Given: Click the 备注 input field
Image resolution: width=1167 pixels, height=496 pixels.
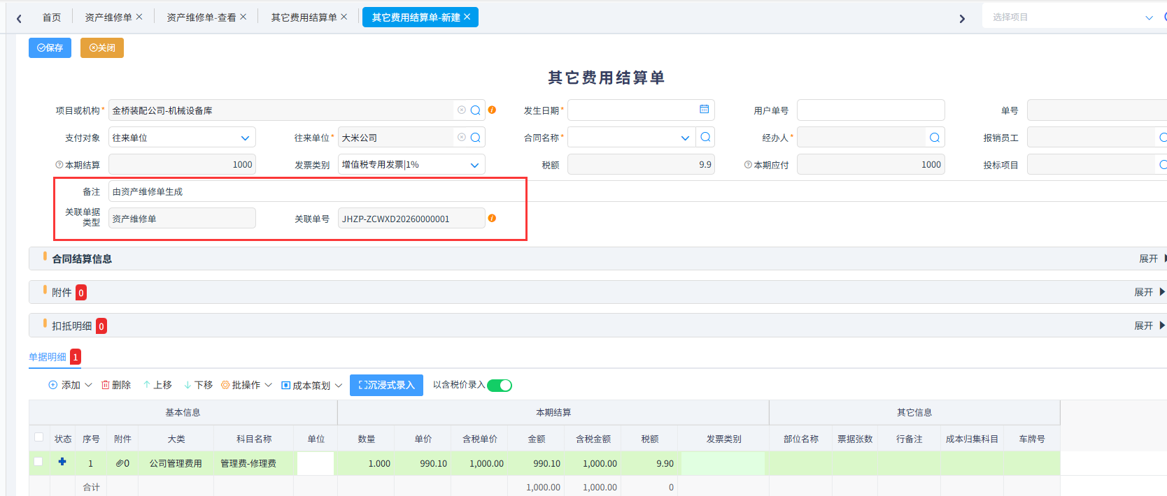Looking at the screenshot, I should [x=315, y=191].
